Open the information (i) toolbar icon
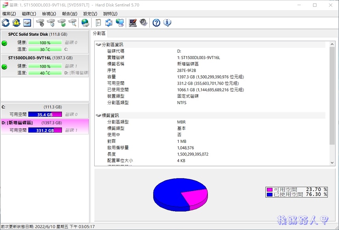 coord(167,23)
